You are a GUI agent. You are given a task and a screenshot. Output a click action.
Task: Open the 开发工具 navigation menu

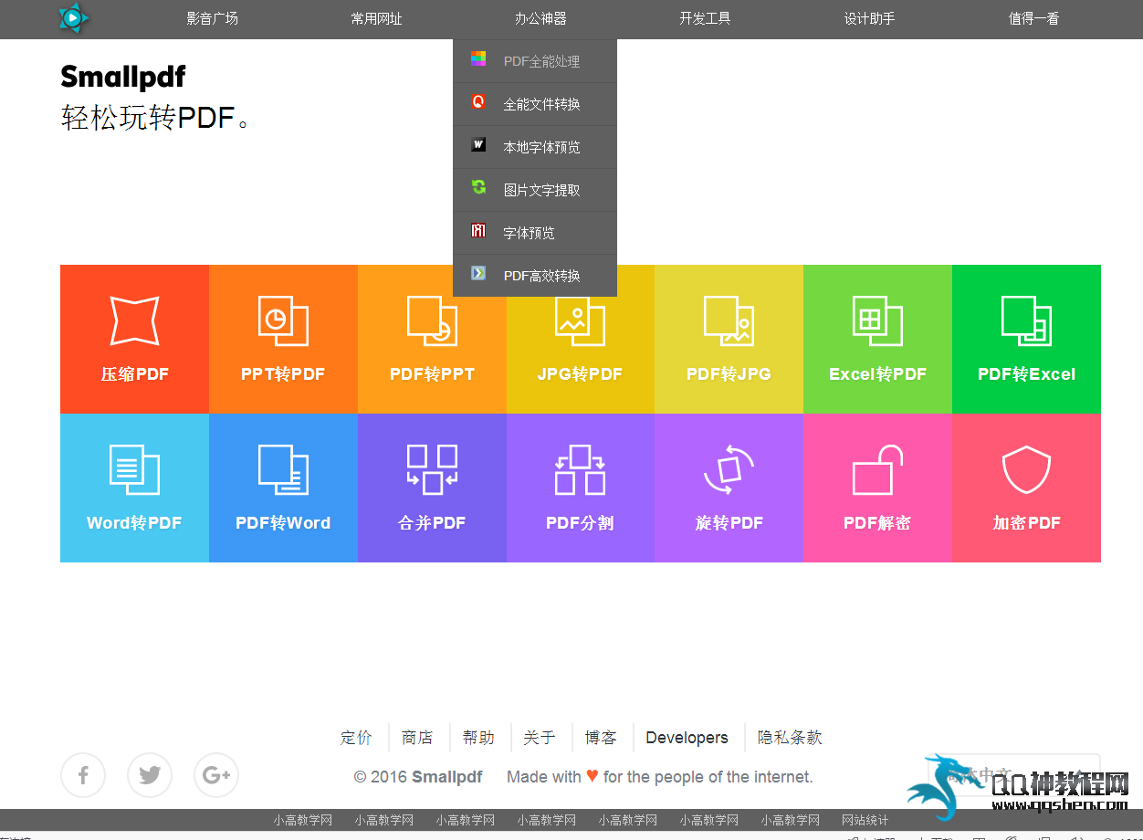(x=705, y=18)
